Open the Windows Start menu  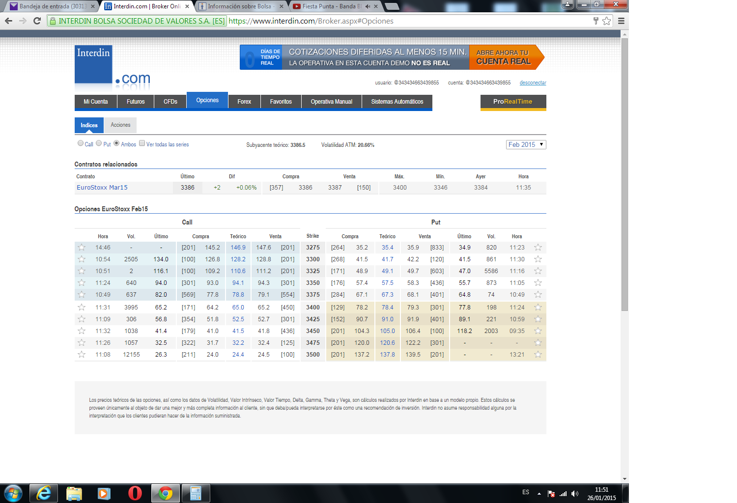click(x=13, y=493)
